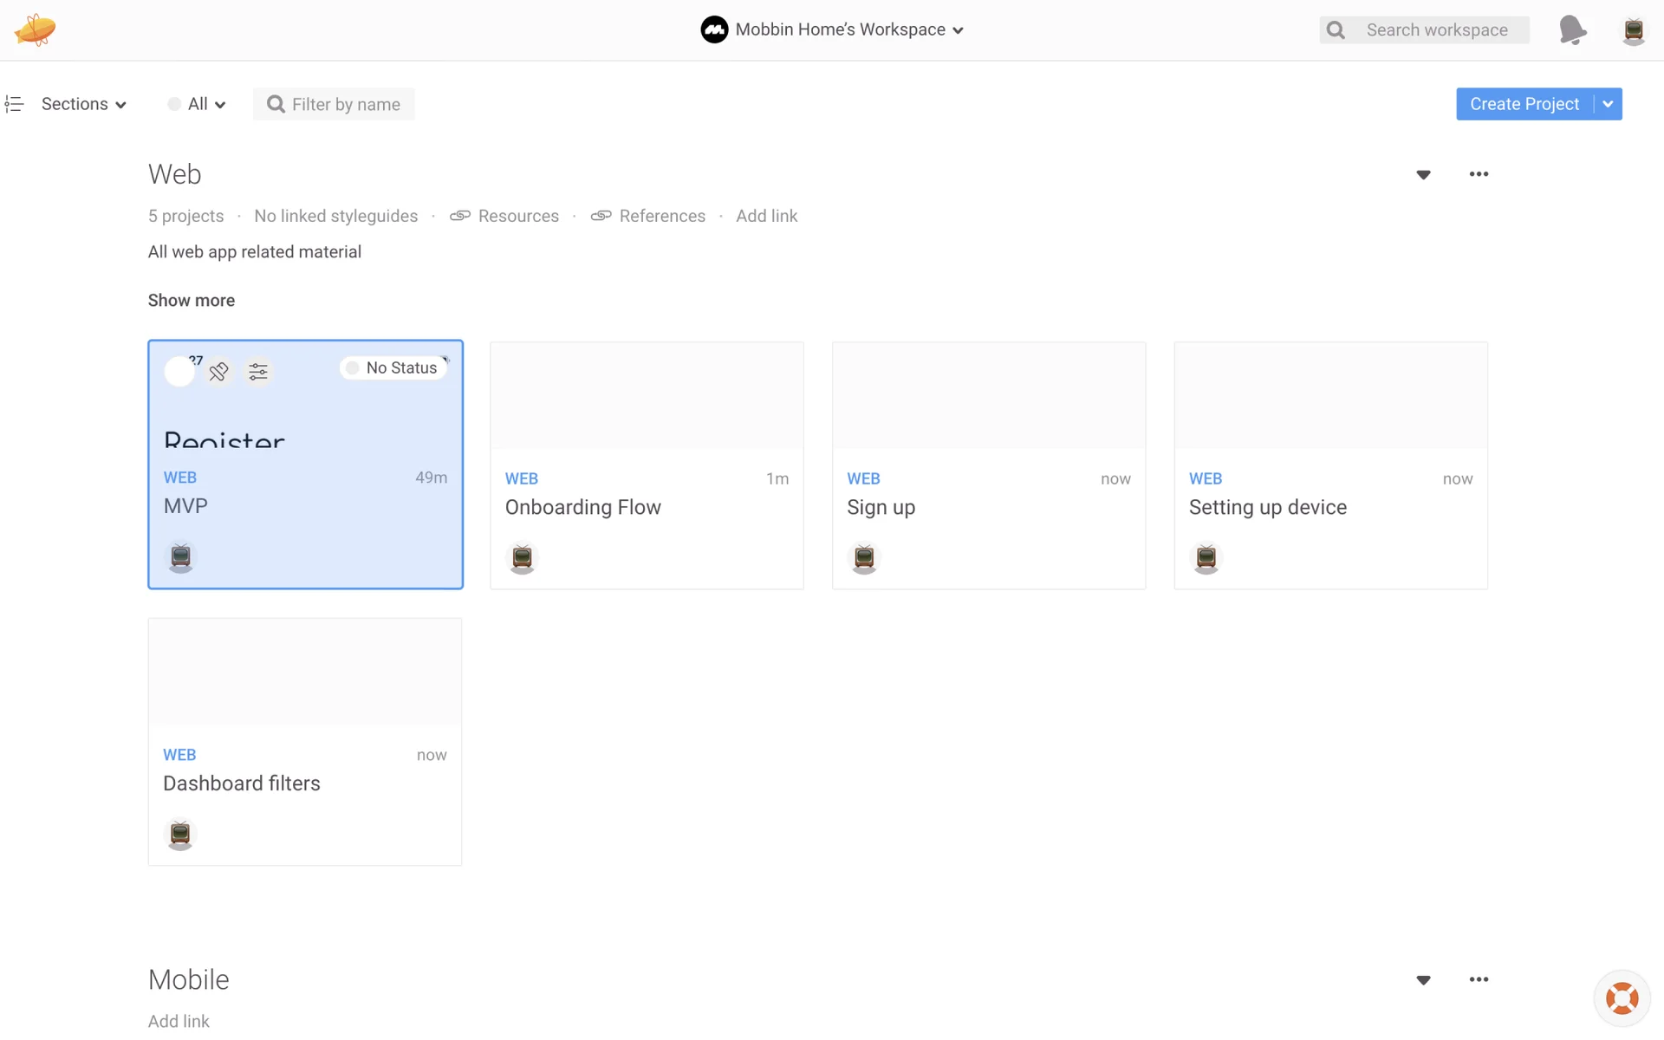Viewport: 1664px width, 1040px height.
Task: Open the Sections dropdown
Action: (84, 104)
